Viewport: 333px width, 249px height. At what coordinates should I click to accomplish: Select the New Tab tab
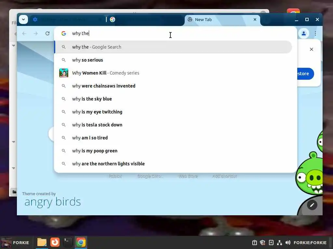coord(222,20)
